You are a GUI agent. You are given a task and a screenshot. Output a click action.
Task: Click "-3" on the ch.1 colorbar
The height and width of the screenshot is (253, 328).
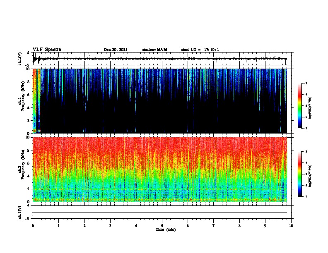pyautogui.click(x=305, y=84)
